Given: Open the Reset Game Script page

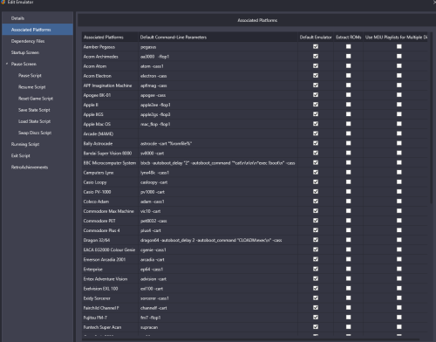Looking at the screenshot, I should (x=36, y=99).
